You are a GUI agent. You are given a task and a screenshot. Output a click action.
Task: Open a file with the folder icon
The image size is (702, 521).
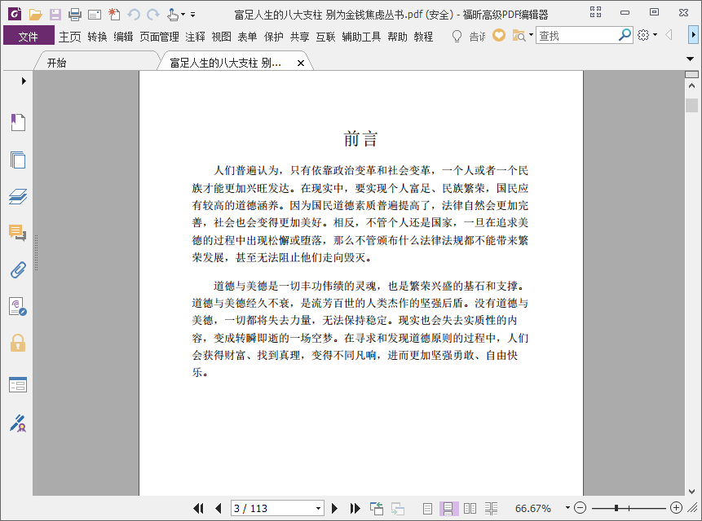35,15
